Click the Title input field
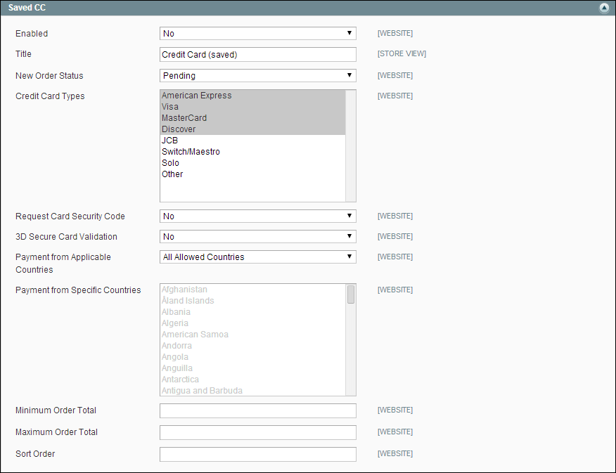This screenshot has width=616, height=473. [257, 55]
